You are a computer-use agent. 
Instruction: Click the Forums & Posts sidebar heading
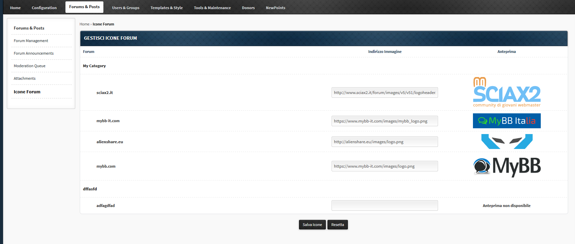point(29,28)
